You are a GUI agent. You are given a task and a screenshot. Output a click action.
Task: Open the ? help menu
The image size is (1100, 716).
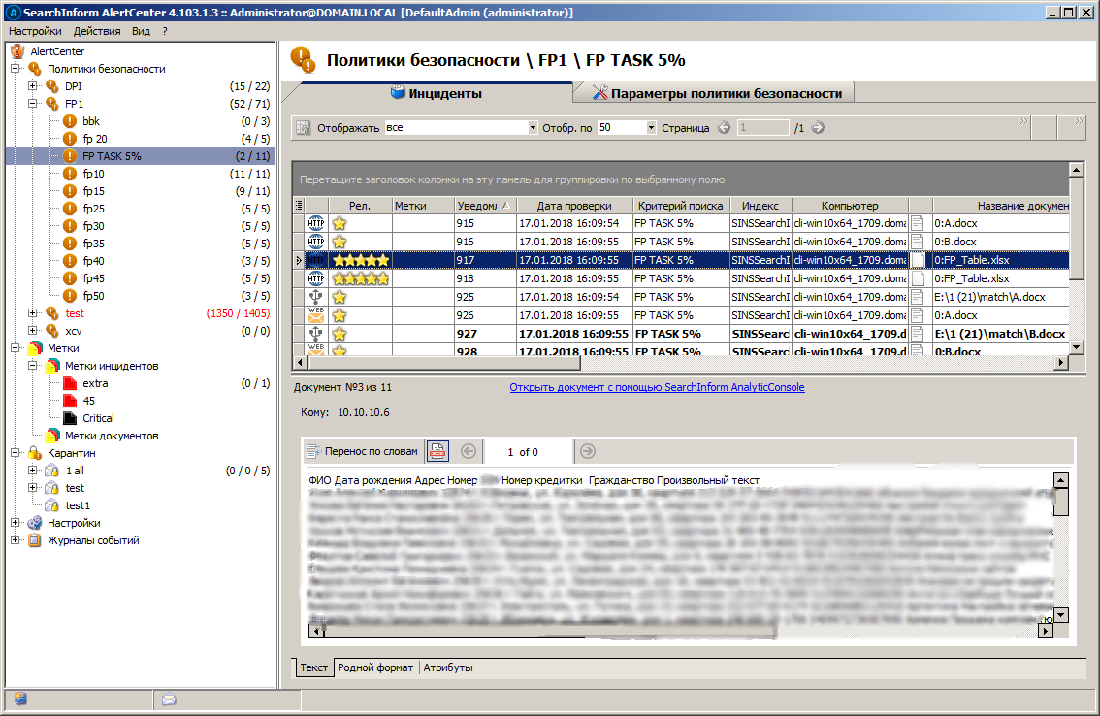coord(165,31)
